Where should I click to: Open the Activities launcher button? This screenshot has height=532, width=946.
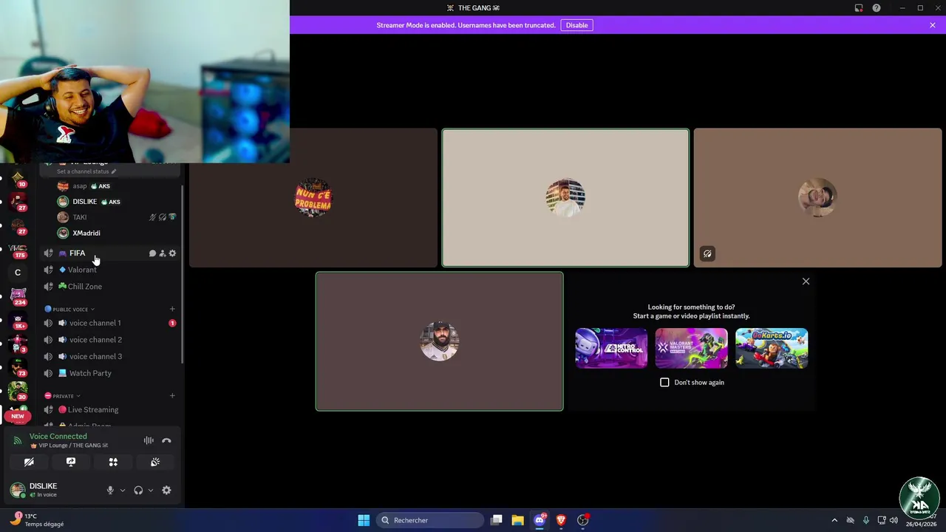113,462
